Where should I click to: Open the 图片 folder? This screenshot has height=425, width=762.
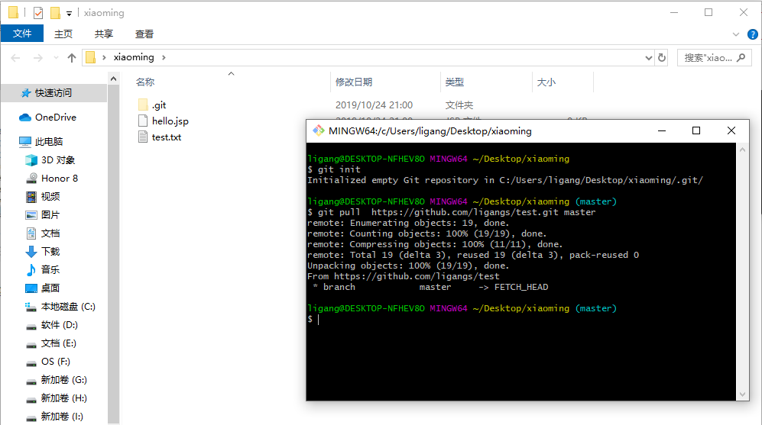pyautogui.click(x=50, y=214)
